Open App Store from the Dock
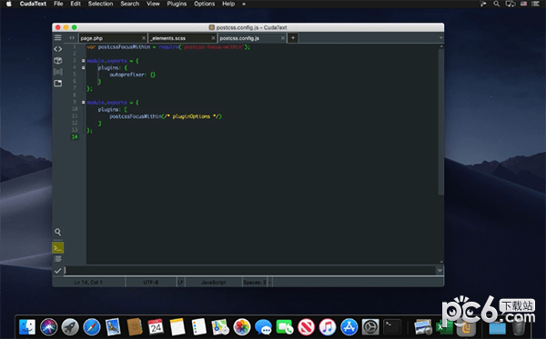The width and height of the screenshot is (546, 339). coord(349,327)
